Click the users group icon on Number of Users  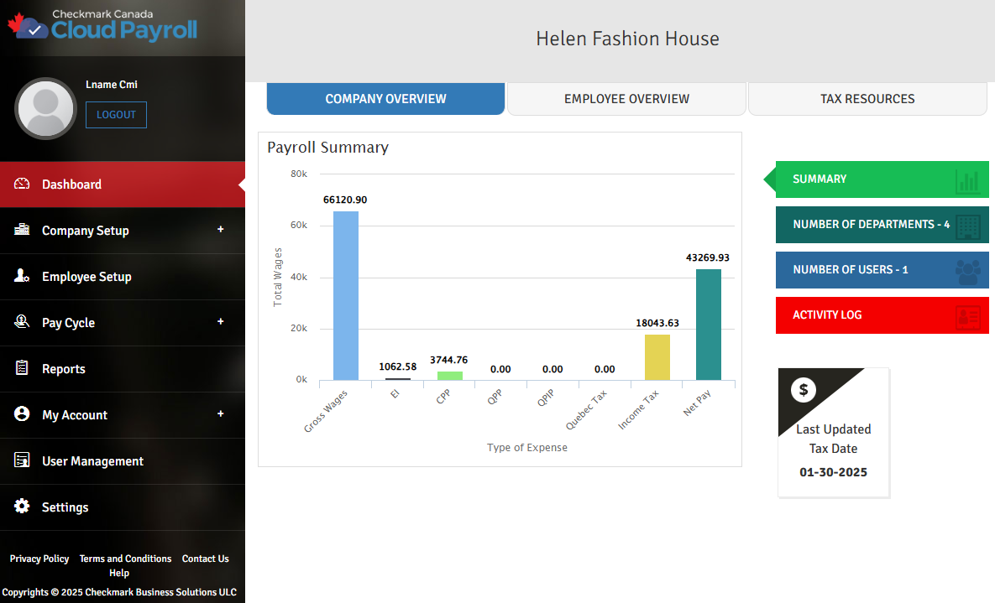click(967, 271)
